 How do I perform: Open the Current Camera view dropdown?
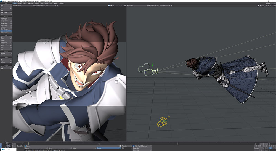[23, 6]
